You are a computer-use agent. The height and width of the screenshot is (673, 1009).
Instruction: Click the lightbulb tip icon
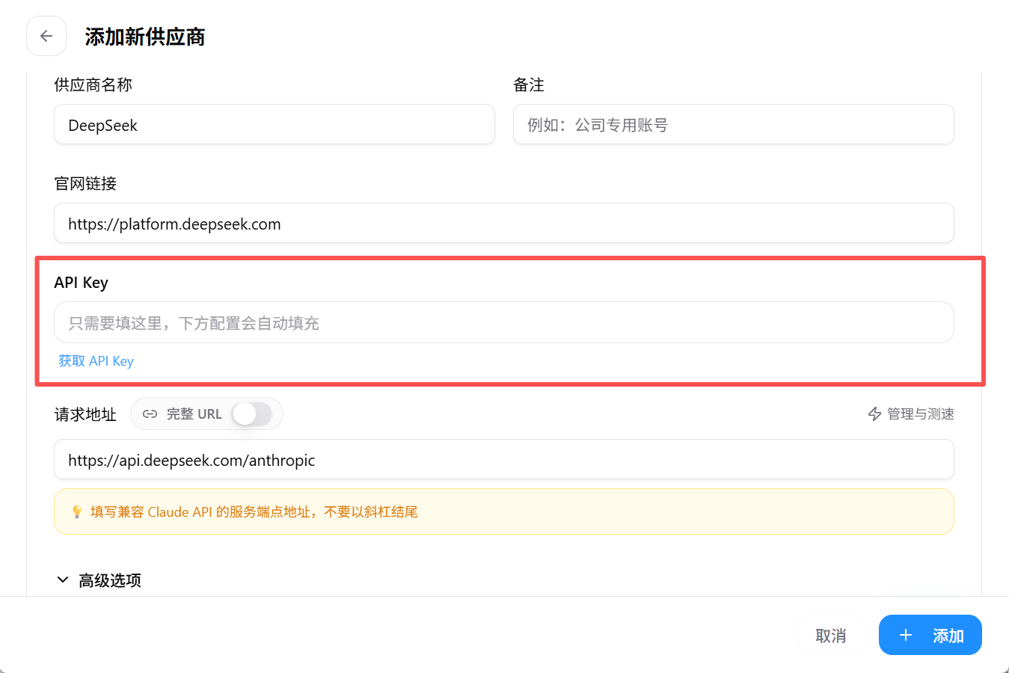76,512
